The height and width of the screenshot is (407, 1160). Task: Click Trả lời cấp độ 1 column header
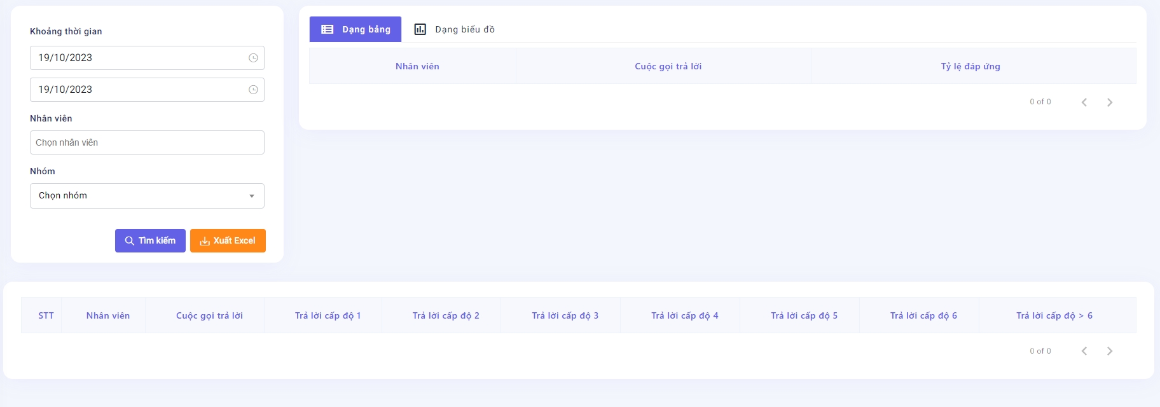tap(328, 315)
